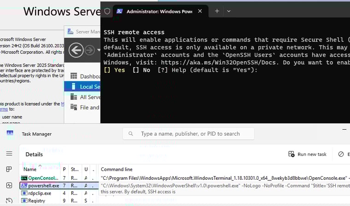This screenshot has width=350, height=206.
Task: Click the Details page heading
Action: coord(34,154)
